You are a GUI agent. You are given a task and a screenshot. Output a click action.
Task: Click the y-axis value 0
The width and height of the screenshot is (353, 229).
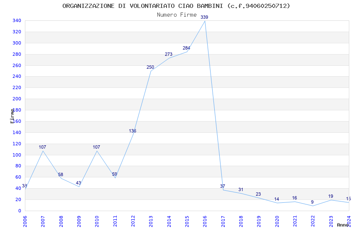click(20, 211)
